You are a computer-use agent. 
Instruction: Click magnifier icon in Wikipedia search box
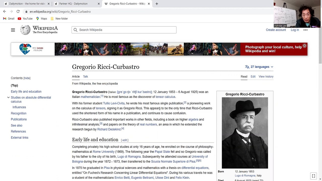click(x=75, y=30)
